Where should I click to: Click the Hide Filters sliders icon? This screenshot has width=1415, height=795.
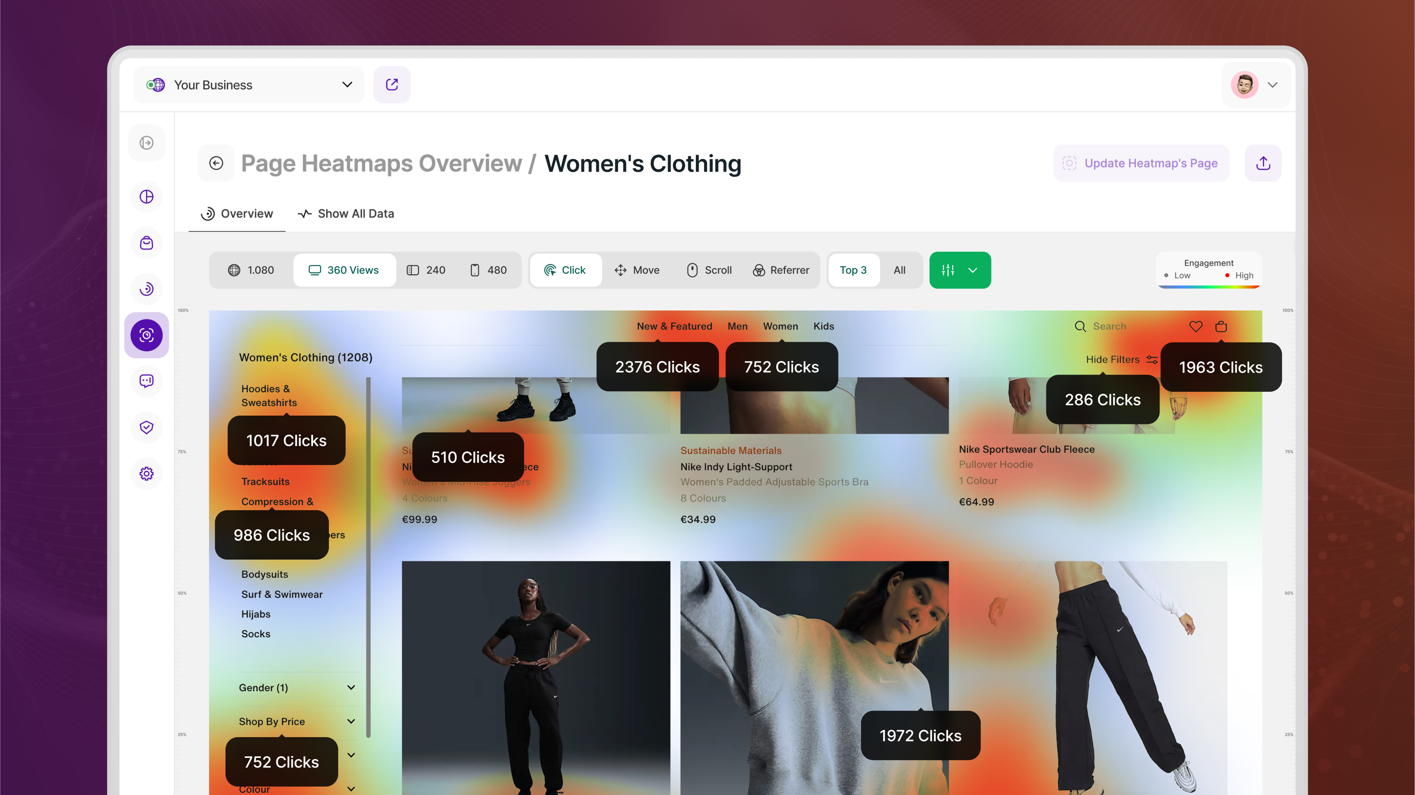tap(1152, 360)
